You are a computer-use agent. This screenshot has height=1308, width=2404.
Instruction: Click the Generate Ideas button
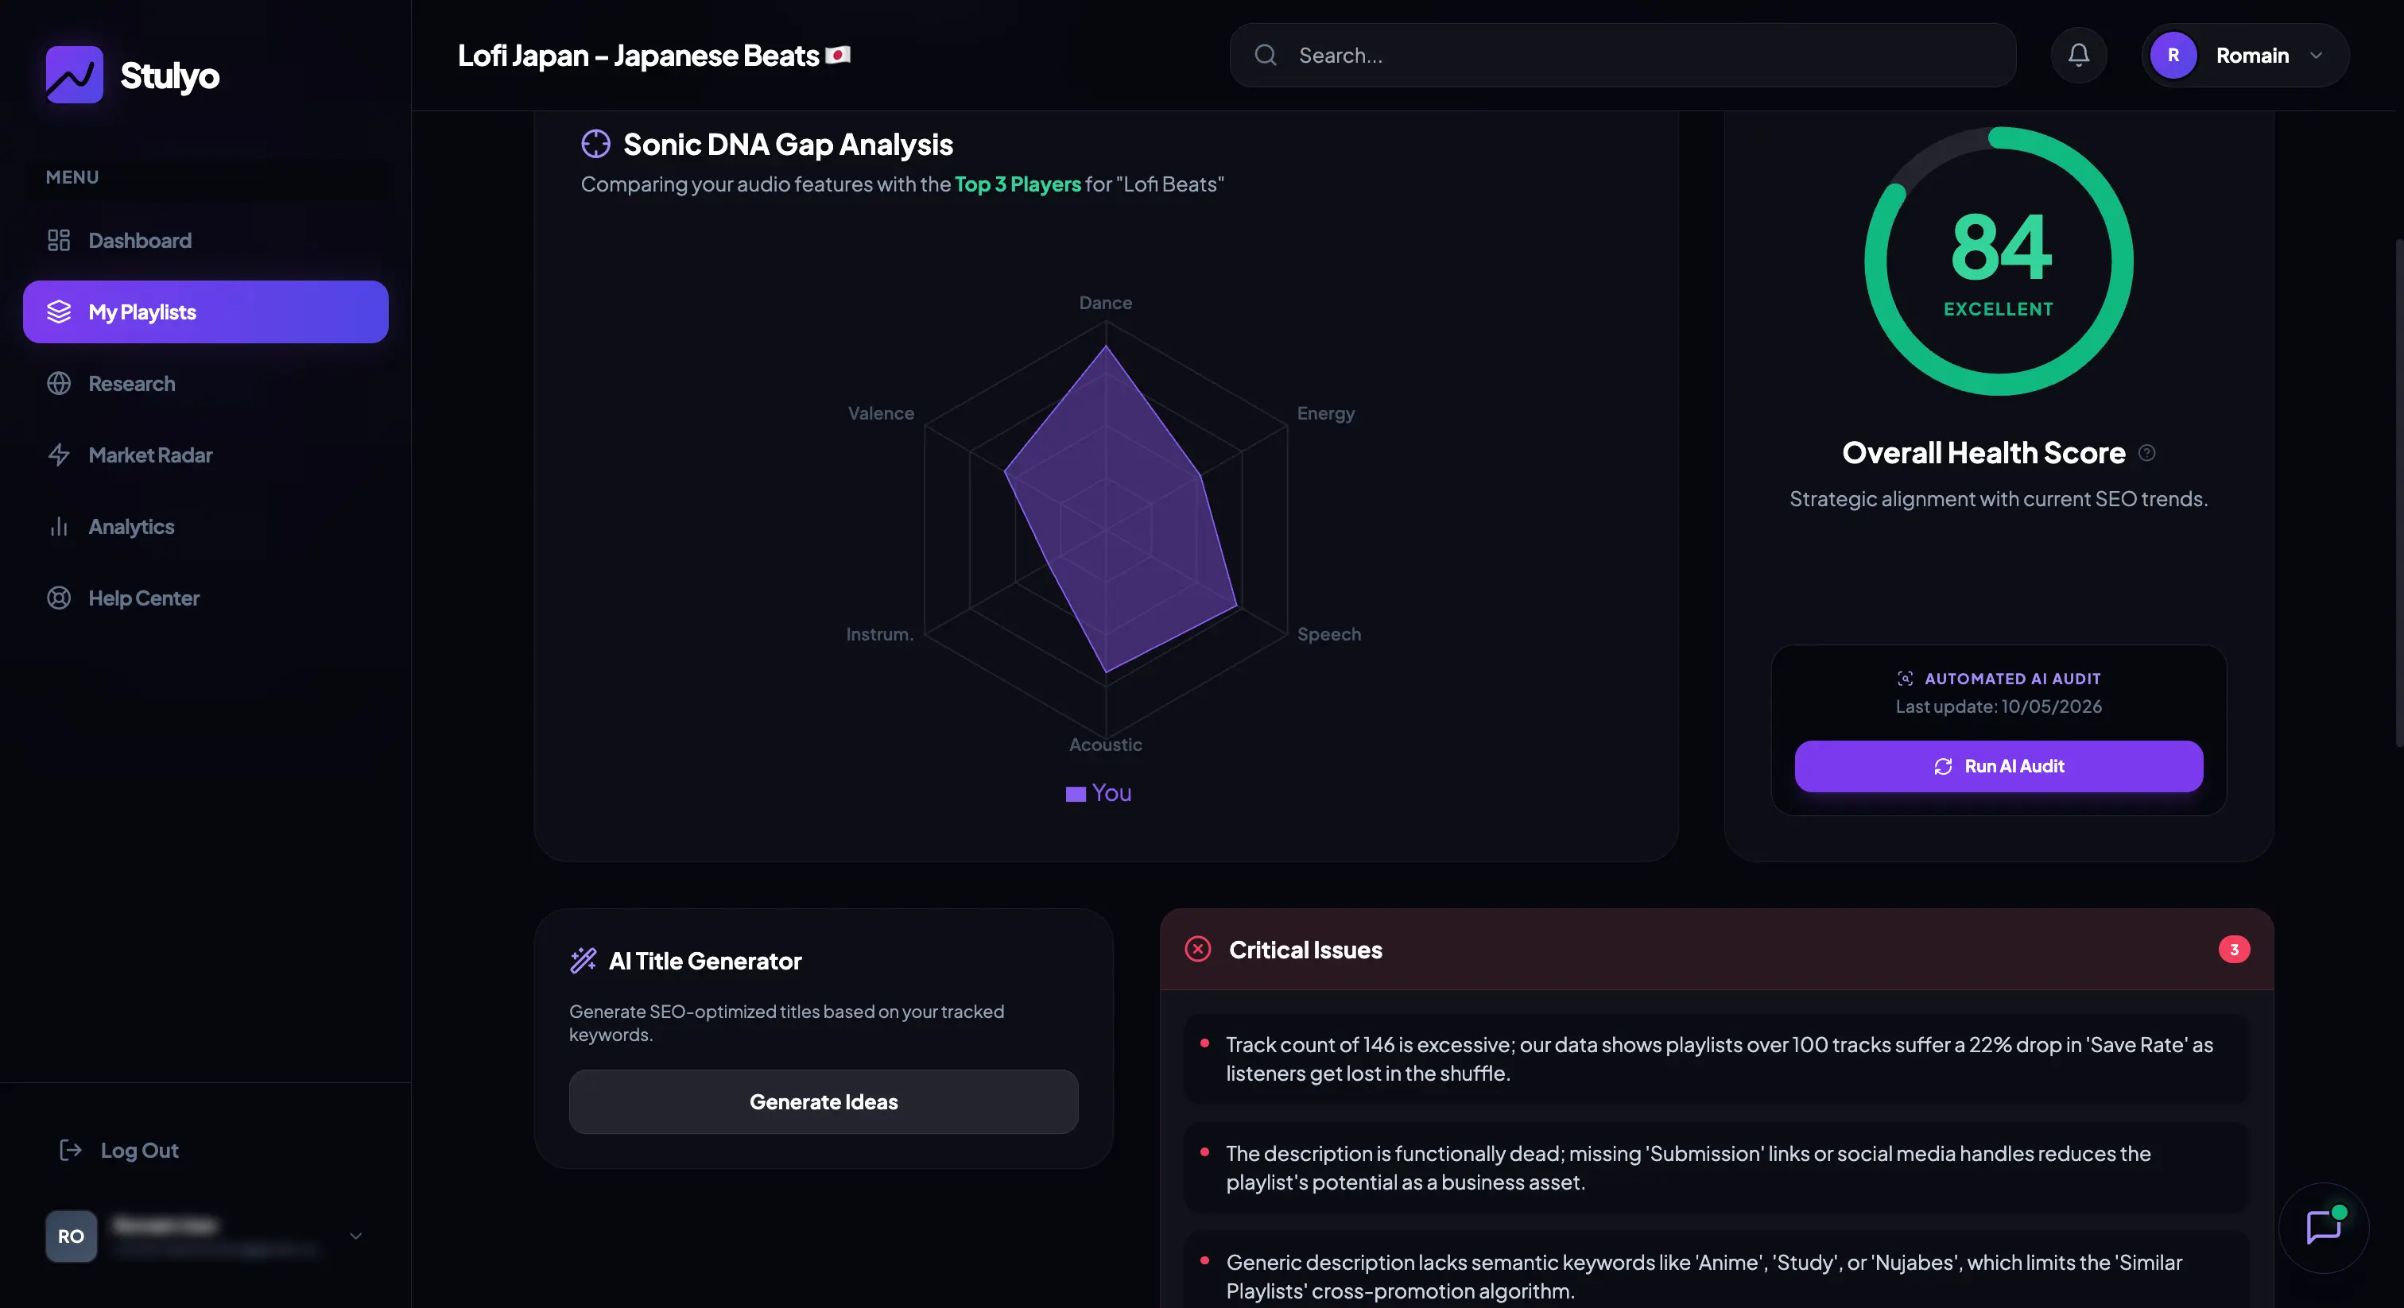[x=823, y=1102]
